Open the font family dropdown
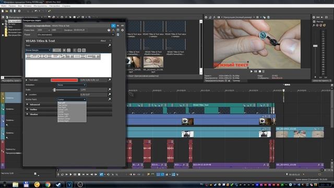 tap(38, 50)
